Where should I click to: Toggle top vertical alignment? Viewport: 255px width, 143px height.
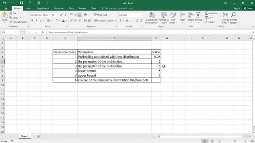[71, 15]
